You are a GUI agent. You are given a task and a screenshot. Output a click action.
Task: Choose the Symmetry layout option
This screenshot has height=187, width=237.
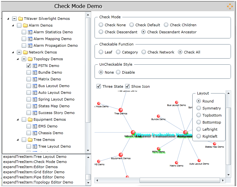coord(199,108)
